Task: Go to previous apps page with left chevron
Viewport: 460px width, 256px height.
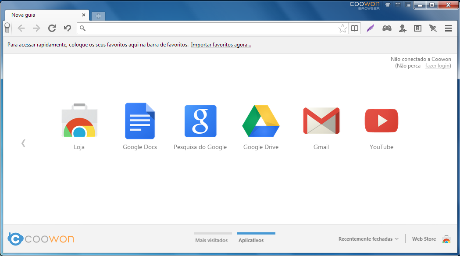Action: [23, 143]
